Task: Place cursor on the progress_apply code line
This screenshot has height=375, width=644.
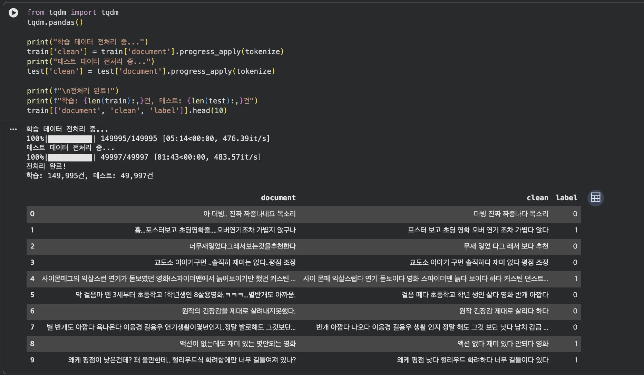Action: pos(155,51)
